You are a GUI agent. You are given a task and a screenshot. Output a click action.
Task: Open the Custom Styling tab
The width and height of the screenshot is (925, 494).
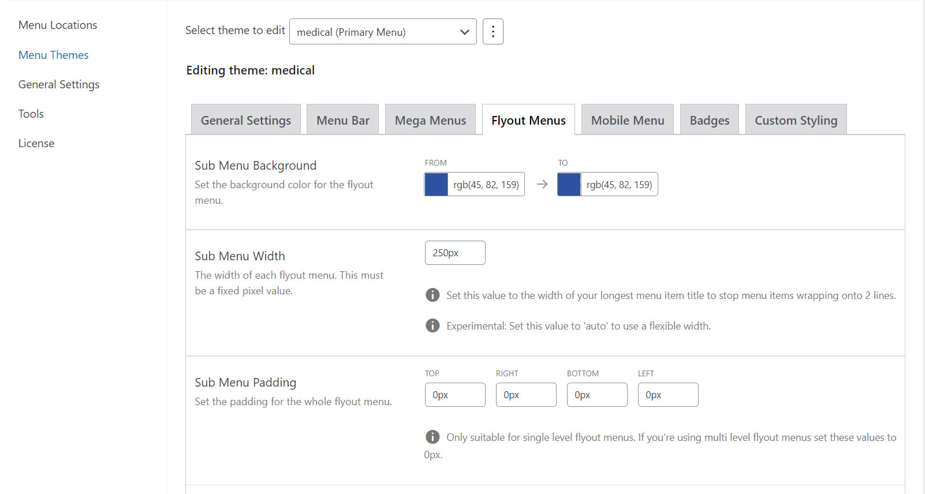coord(796,119)
